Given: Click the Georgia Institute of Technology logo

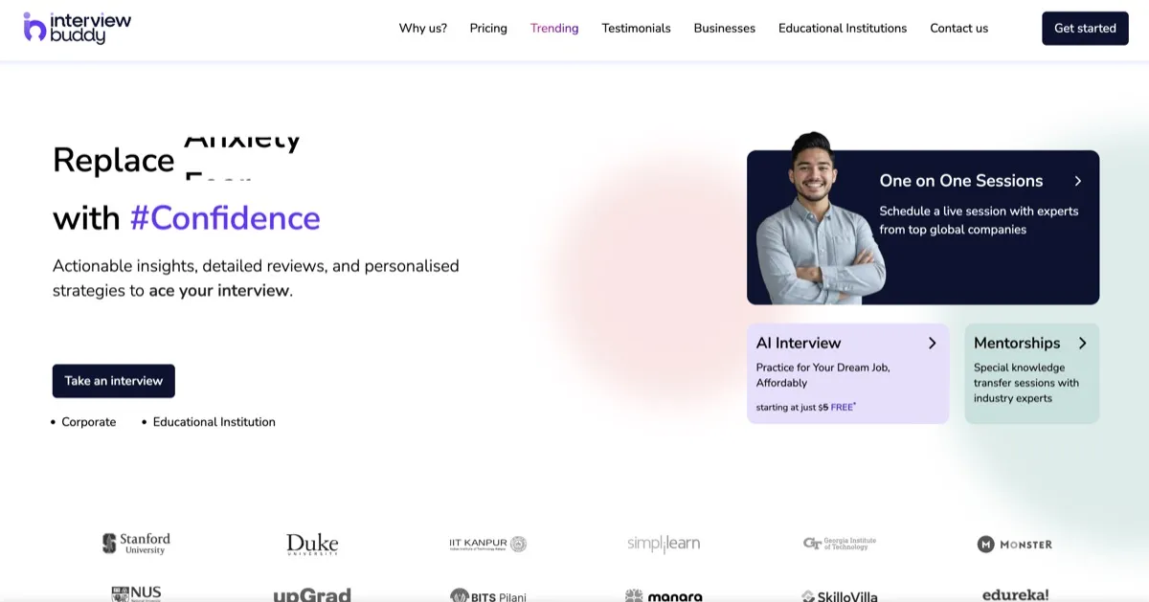Looking at the screenshot, I should click(x=838, y=543).
